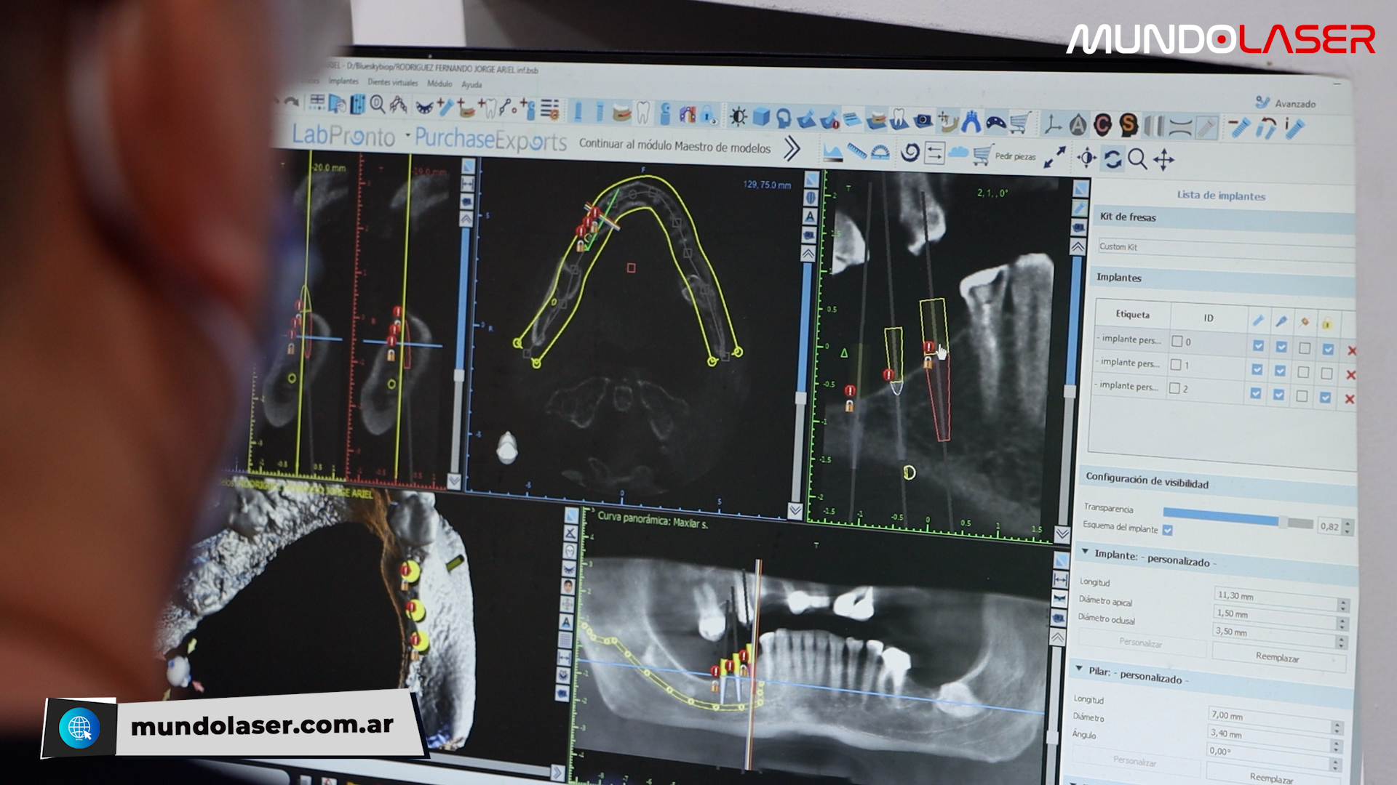This screenshot has width=1397, height=785.
Task: Toggle lock checkbox for implant 2 row
Action: coord(1325,398)
